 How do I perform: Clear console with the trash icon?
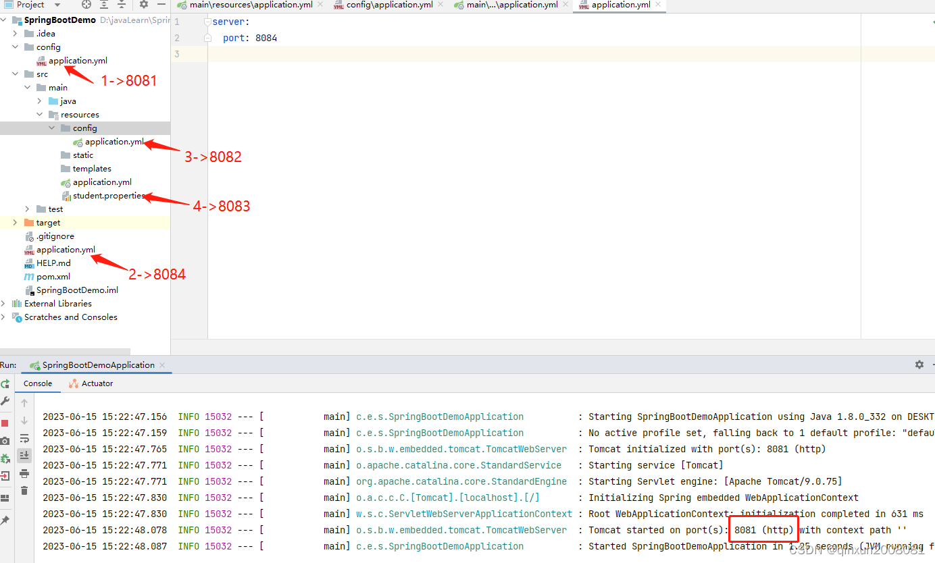tap(24, 491)
